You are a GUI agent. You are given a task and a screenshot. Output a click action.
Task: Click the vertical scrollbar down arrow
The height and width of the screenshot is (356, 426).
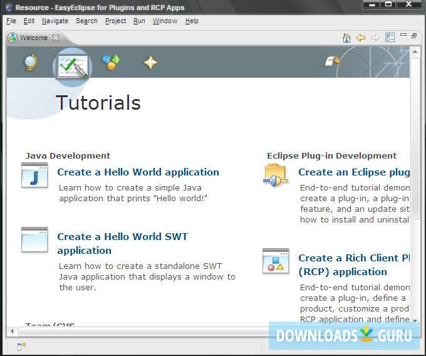pos(415,320)
